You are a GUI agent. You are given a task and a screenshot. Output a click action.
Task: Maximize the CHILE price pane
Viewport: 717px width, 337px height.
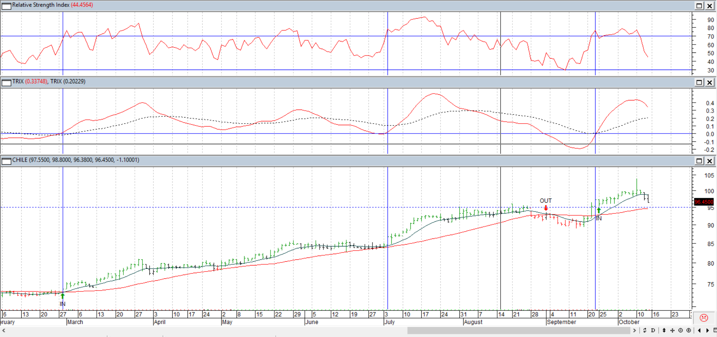pyautogui.click(x=699, y=161)
